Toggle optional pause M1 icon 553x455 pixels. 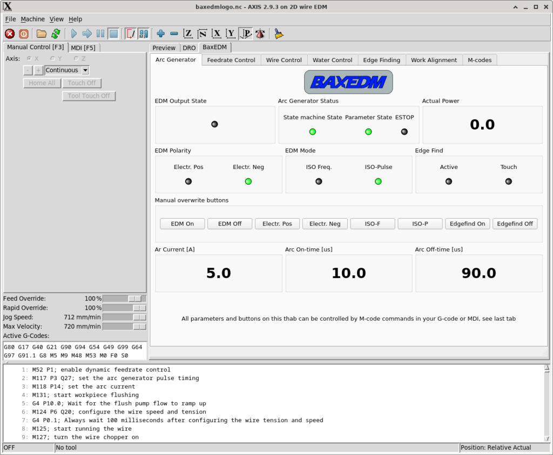click(x=144, y=34)
